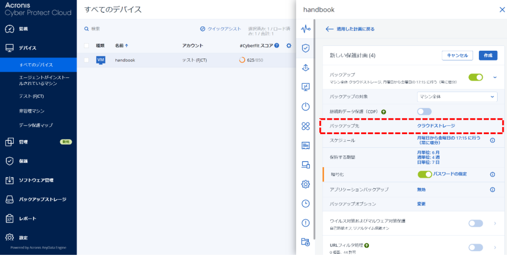The image size is (507, 256).
Task: Click the 作成 (Create) button
Action: click(x=488, y=55)
